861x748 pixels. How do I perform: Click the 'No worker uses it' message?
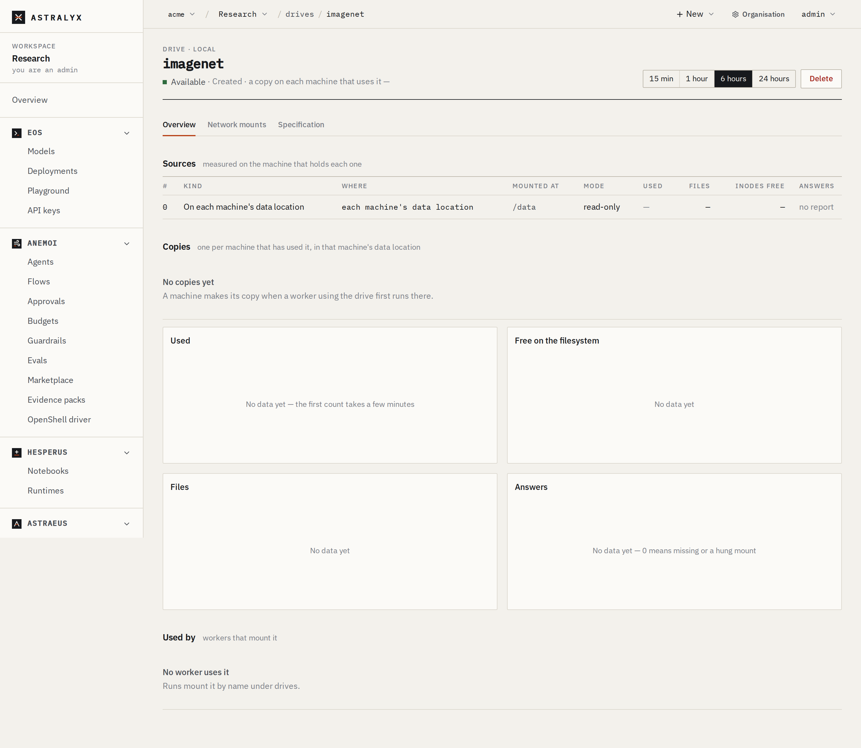point(196,672)
